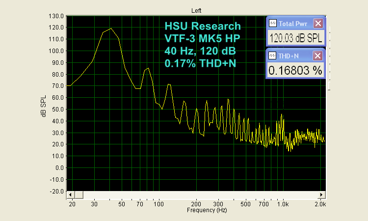Viewport: 368px width, 221px height.
Task: Click the HSU Research annotation text
Action: click(203, 26)
